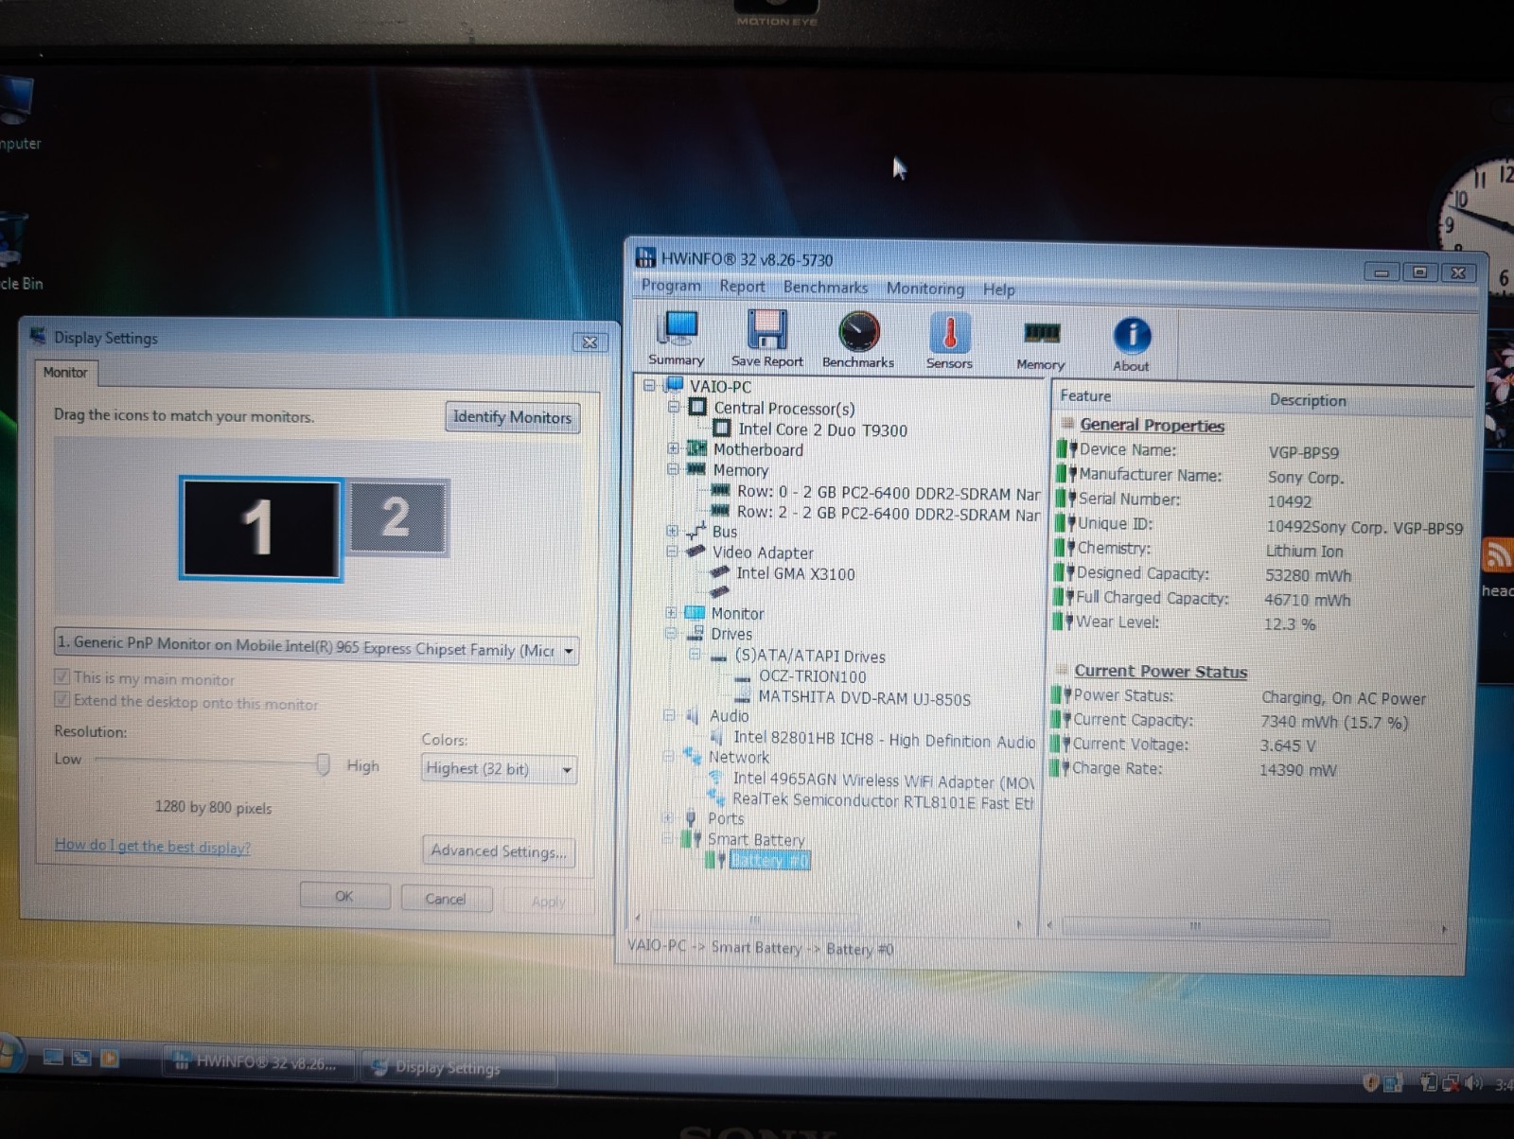The image size is (1514, 1139).
Task: Select 'Intel GMA X3100' entry
Action: (x=796, y=573)
